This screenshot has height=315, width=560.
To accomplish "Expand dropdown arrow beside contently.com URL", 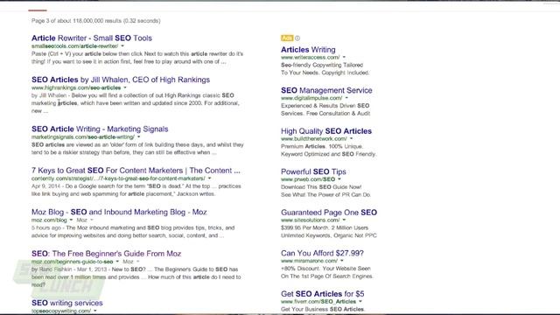I will [210, 178].
